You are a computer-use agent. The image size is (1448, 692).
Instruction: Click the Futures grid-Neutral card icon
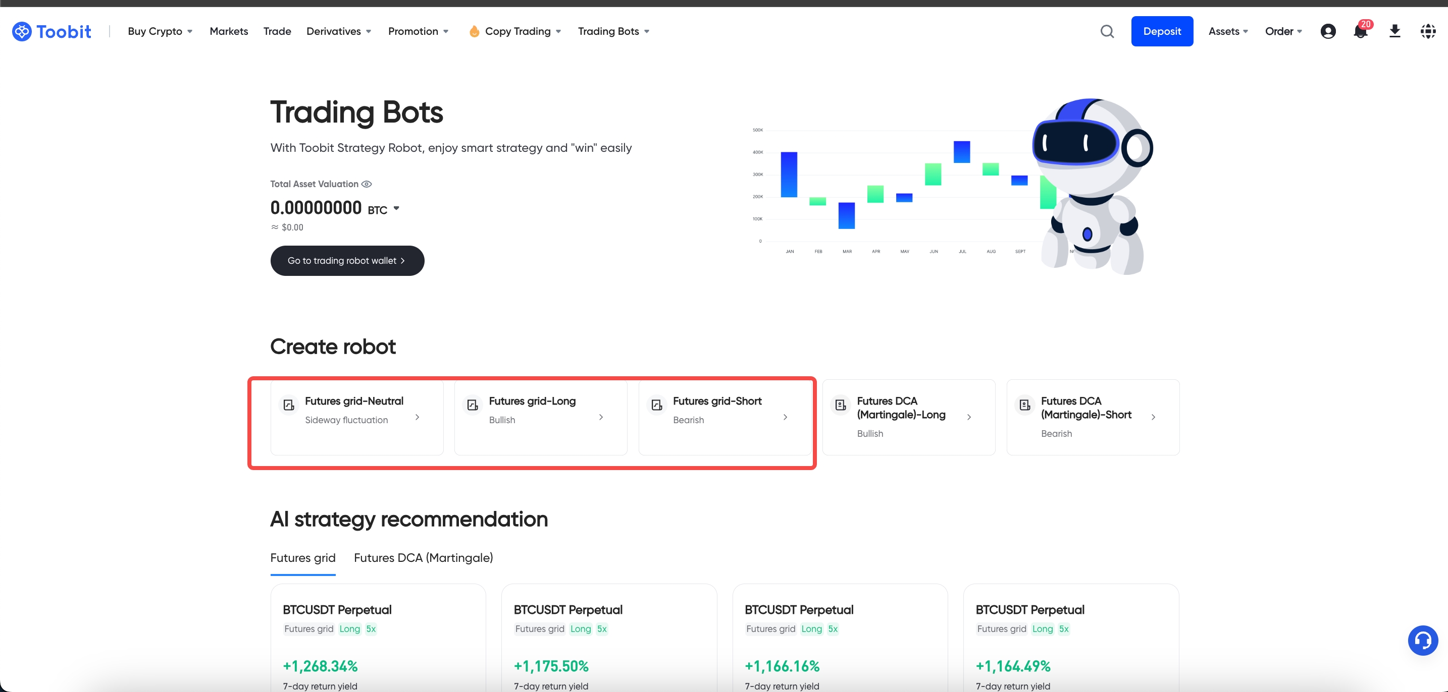tap(289, 405)
